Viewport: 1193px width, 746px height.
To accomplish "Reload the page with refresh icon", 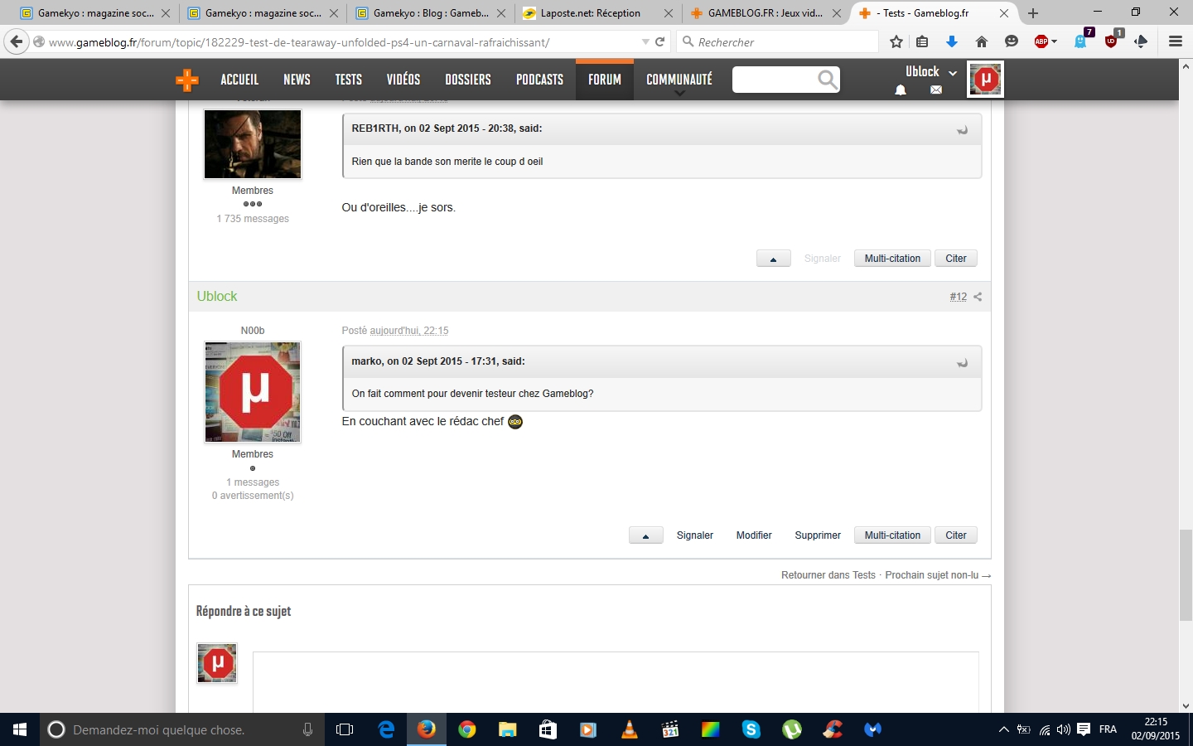I will tap(660, 41).
